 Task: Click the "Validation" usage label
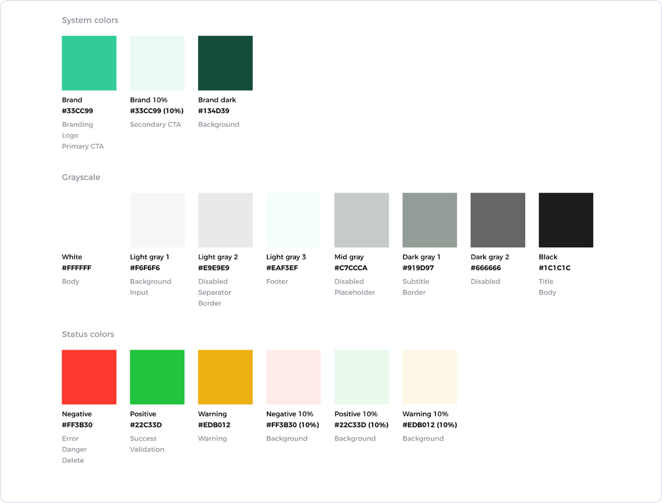pos(147,449)
